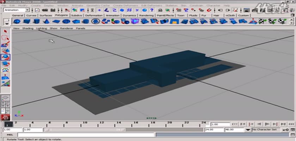Create a polygon cone from the shelf
Viewport: 296px width, 141px height.
coord(46,22)
